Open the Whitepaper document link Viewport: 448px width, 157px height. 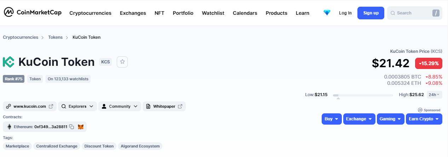164,106
